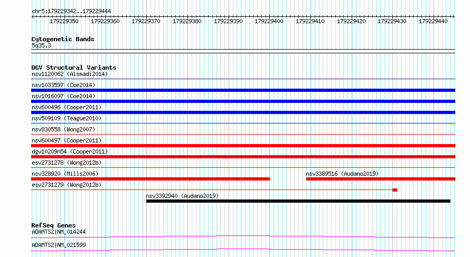Click ruler position 179229430

click(392, 21)
